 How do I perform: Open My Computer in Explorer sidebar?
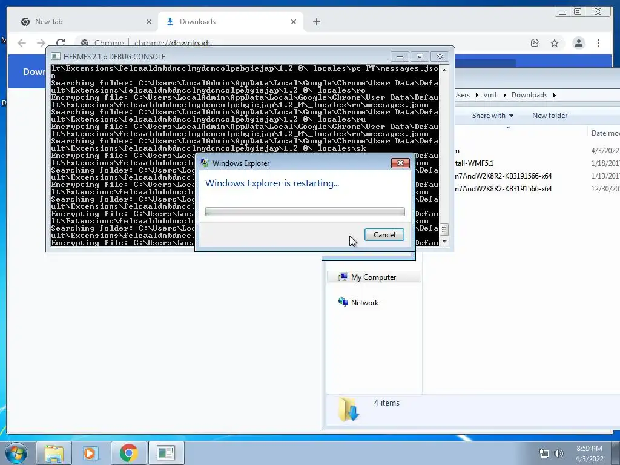tap(374, 277)
